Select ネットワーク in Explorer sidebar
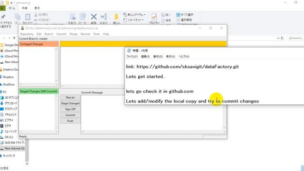The height and width of the screenshot is (171, 304). 8,156
